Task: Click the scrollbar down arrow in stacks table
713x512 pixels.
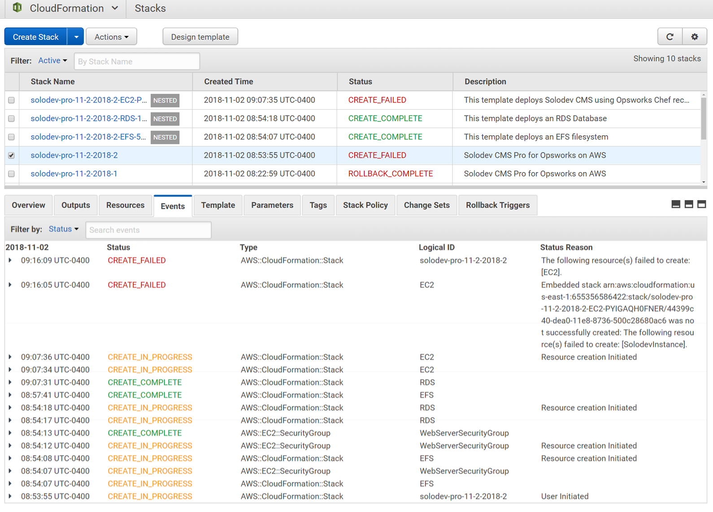Action: 704,182
